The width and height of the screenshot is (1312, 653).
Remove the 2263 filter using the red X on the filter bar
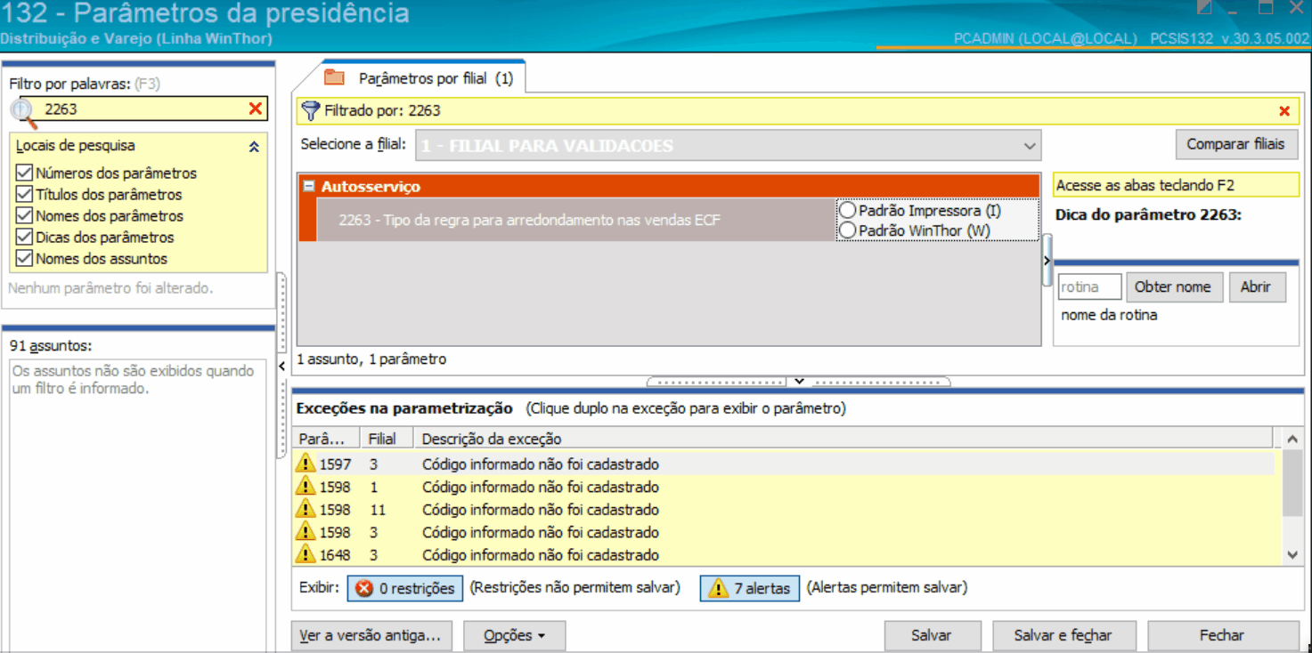click(x=1284, y=111)
